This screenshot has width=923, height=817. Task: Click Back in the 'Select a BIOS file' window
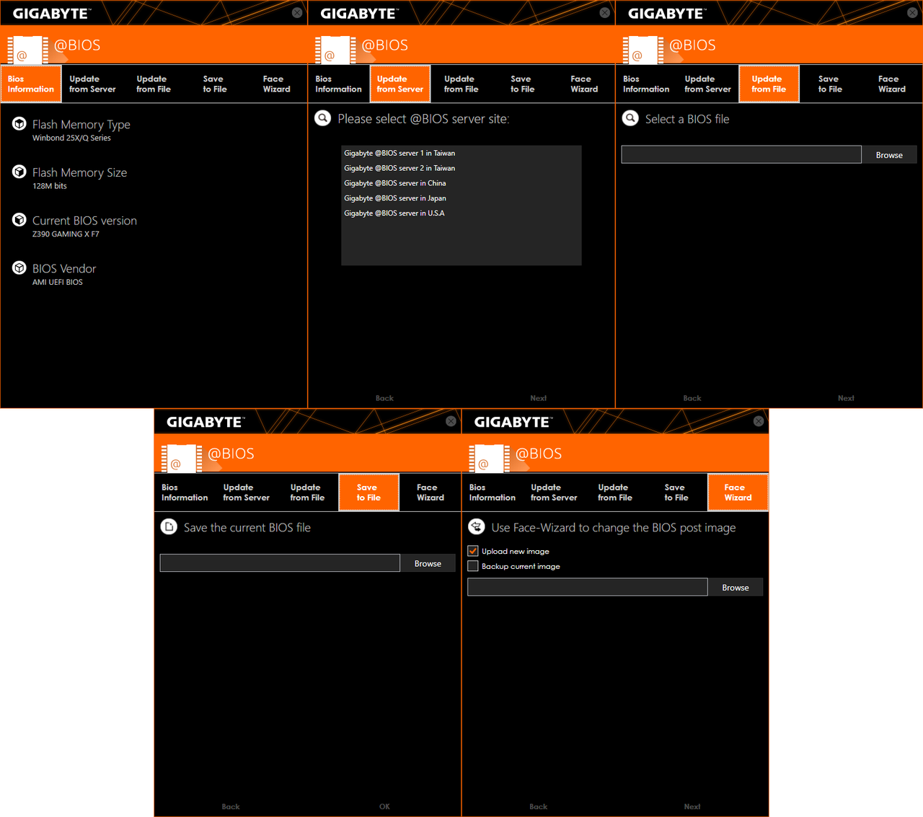click(692, 398)
